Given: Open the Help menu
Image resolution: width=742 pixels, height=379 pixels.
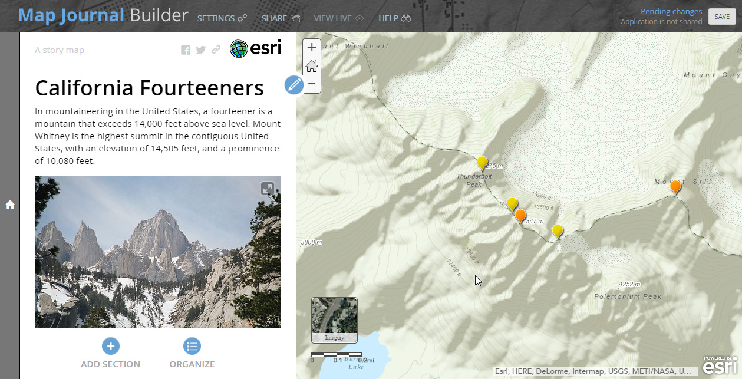Looking at the screenshot, I should [x=395, y=18].
